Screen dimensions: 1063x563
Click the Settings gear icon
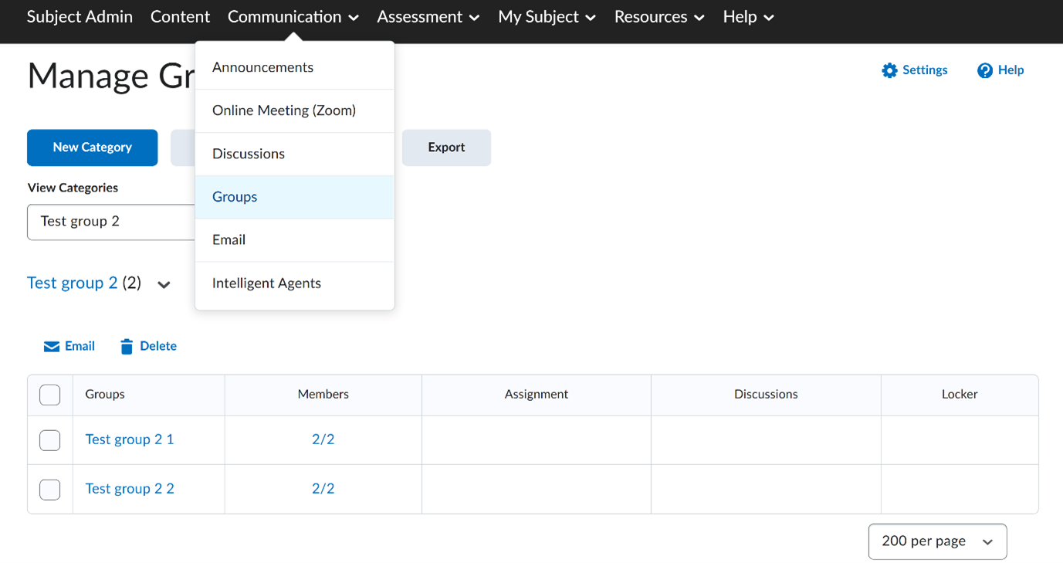tap(889, 70)
